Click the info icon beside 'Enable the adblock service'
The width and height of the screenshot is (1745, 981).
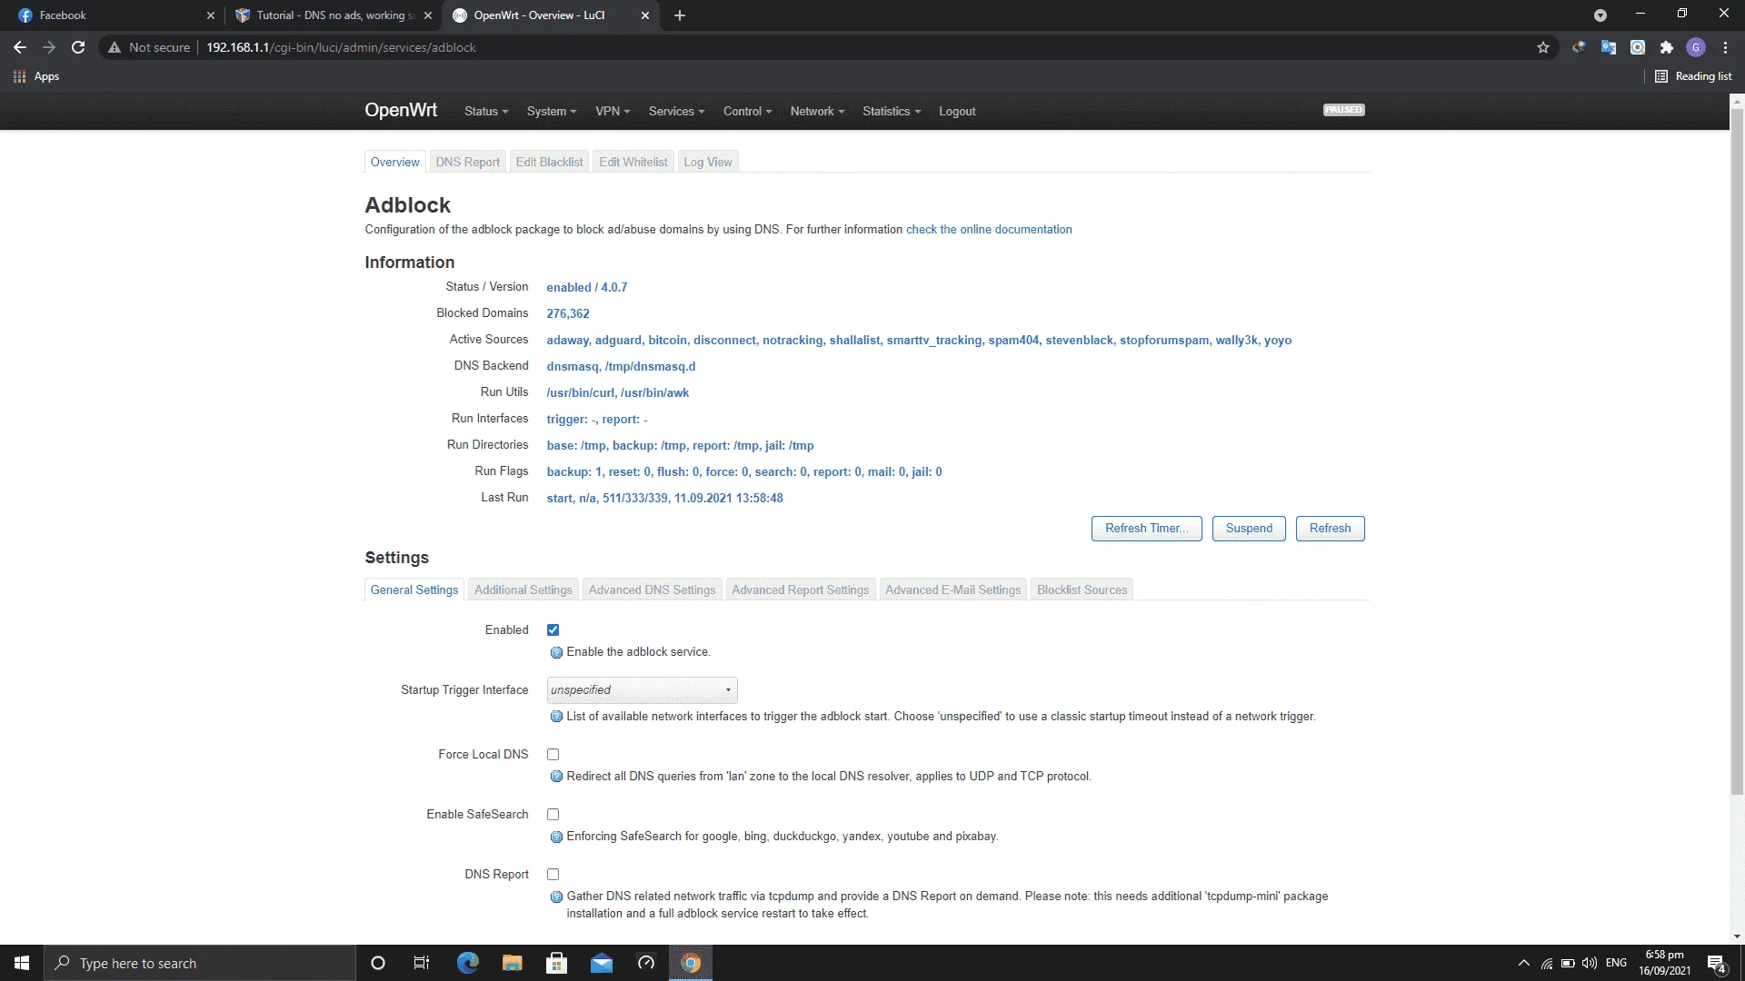[556, 652]
